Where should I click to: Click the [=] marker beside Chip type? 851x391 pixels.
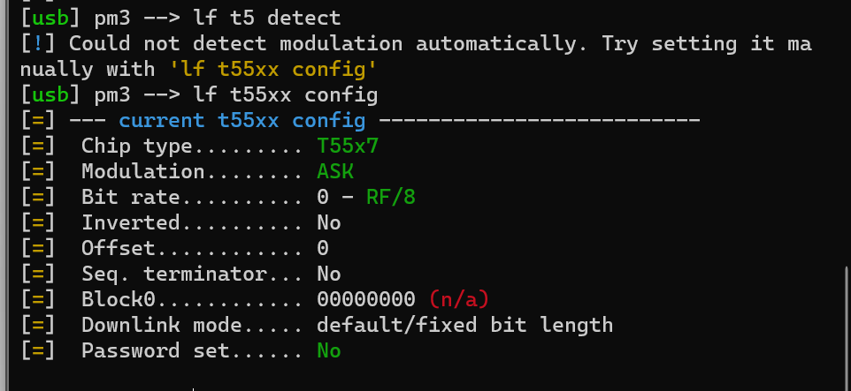click(38, 147)
